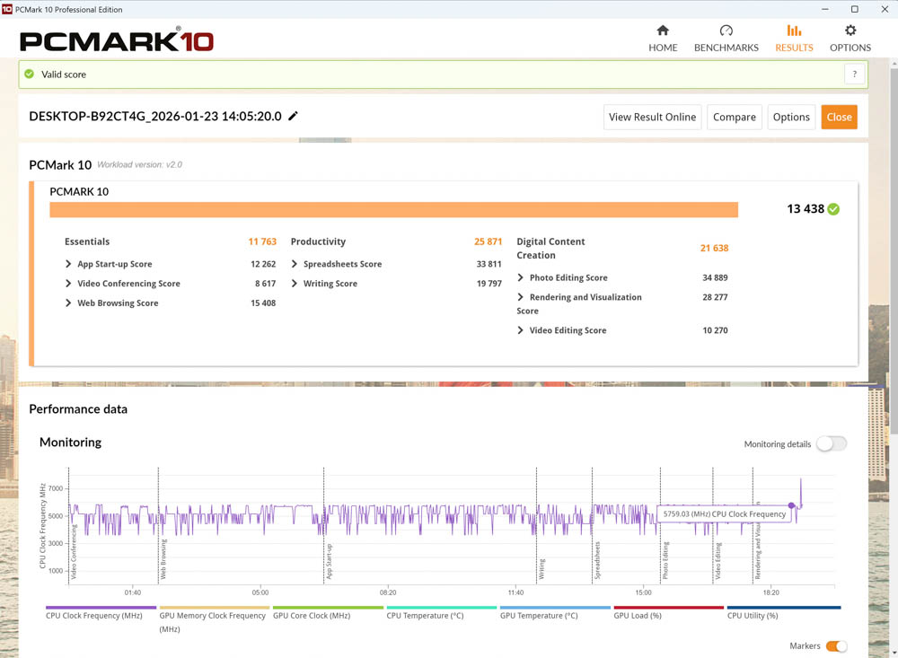Expand Spreadsheets Score row

(295, 265)
